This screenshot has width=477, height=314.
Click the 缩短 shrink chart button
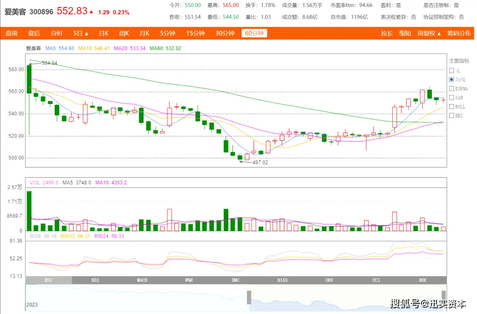point(405,34)
